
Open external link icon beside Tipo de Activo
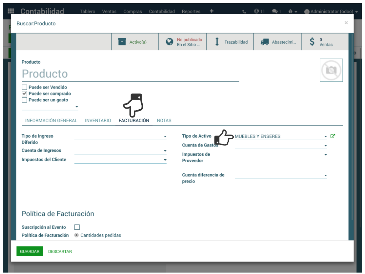tap(333, 136)
